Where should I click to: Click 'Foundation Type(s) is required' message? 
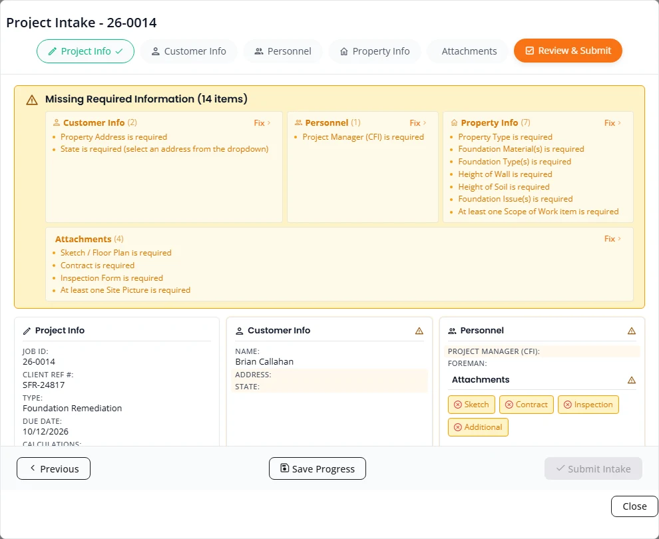pos(515,162)
